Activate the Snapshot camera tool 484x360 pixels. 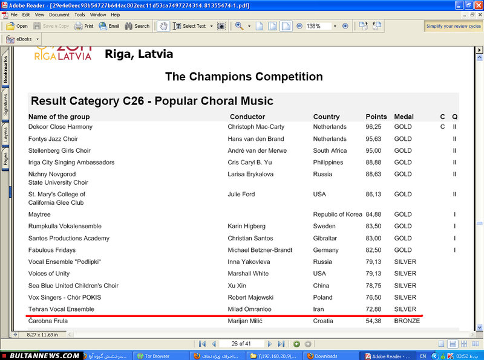[221, 26]
